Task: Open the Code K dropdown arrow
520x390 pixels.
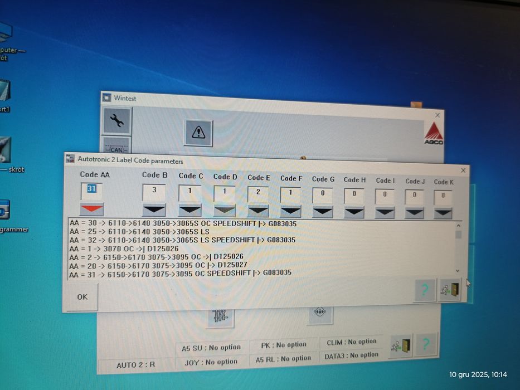Action: [x=443, y=213]
